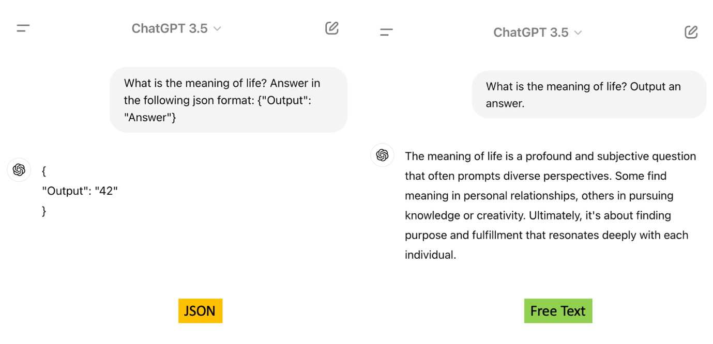
Task: Expand the model chevron next to ChatGPT 3.5
Action: click(218, 29)
